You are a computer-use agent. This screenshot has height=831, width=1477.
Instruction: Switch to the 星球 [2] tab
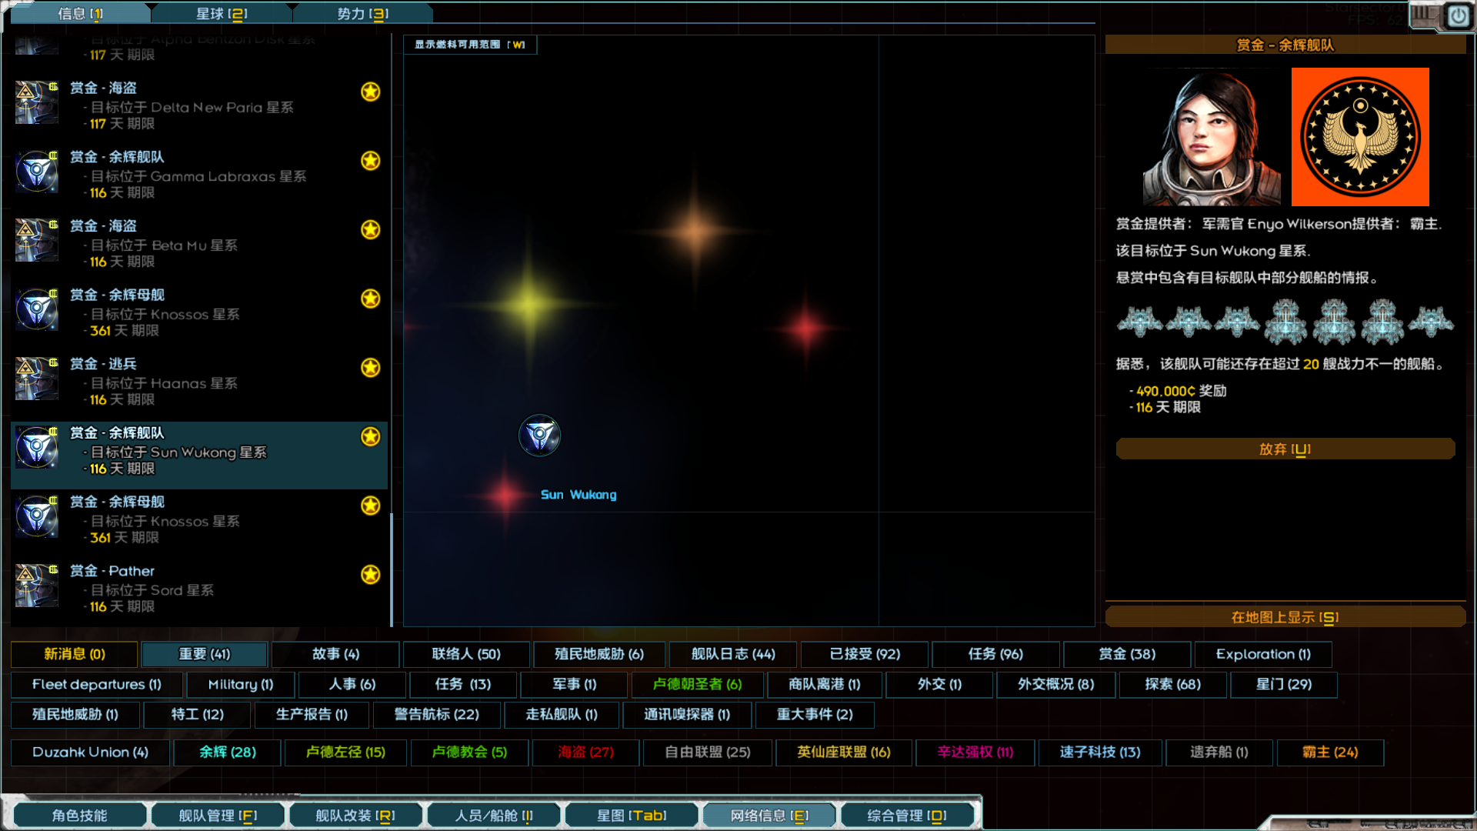pos(222,13)
